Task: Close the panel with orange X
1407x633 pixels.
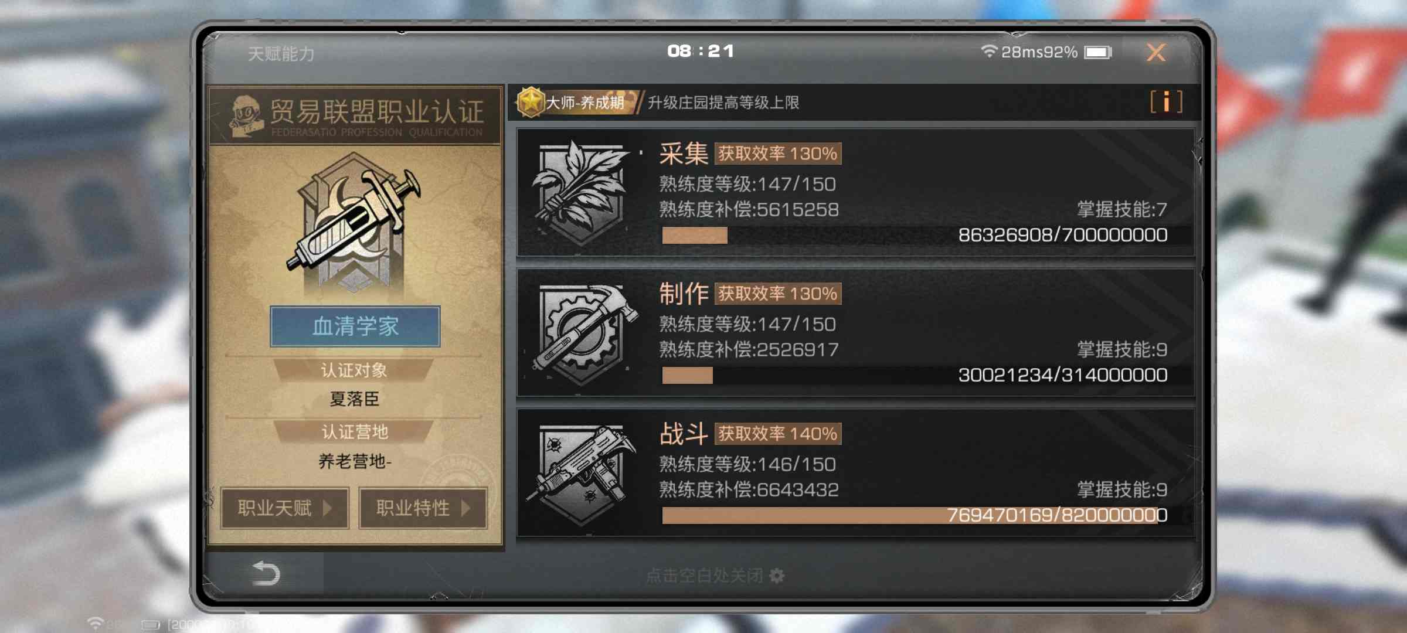Action: (x=1156, y=52)
